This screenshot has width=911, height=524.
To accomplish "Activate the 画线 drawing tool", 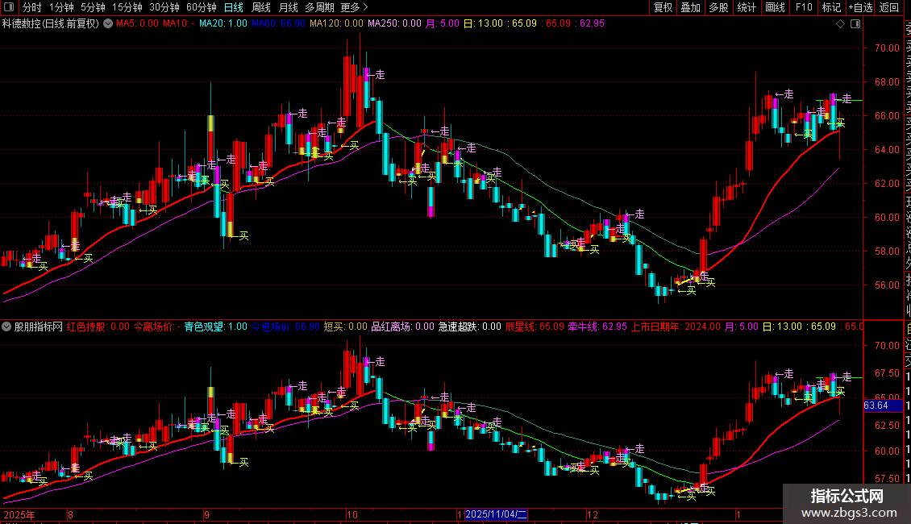I will [x=775, y=7].
